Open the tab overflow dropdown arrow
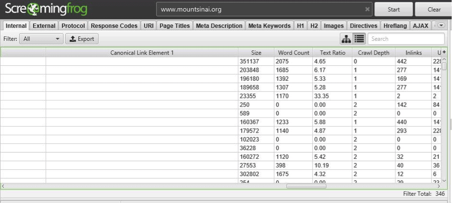452x203 pixels. (x=441, y=25)
